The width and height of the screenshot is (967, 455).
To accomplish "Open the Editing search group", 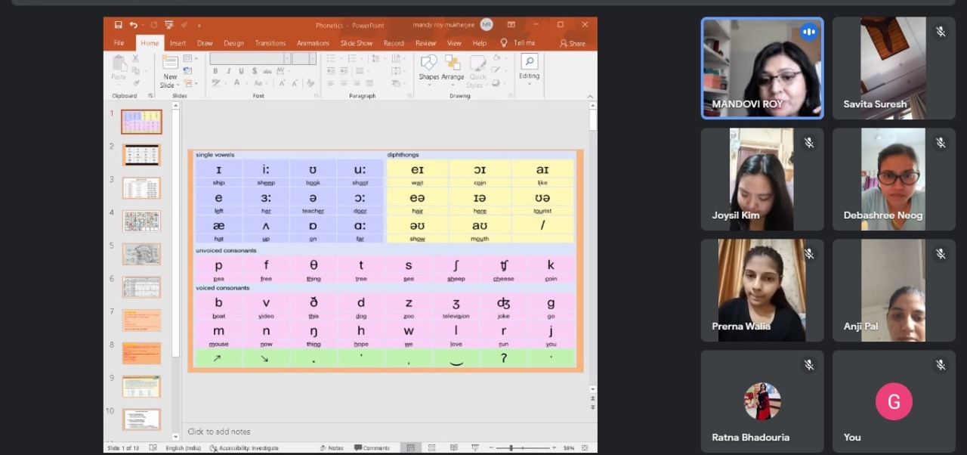I will click(x=529, y=67).
